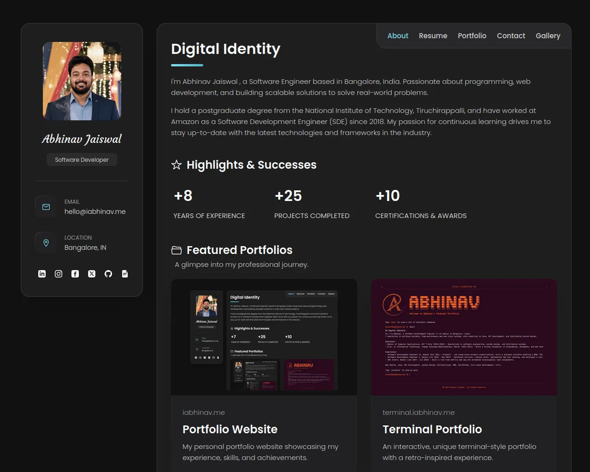
Task: Open the Contact tab
Action: click(x=511, y=36)
